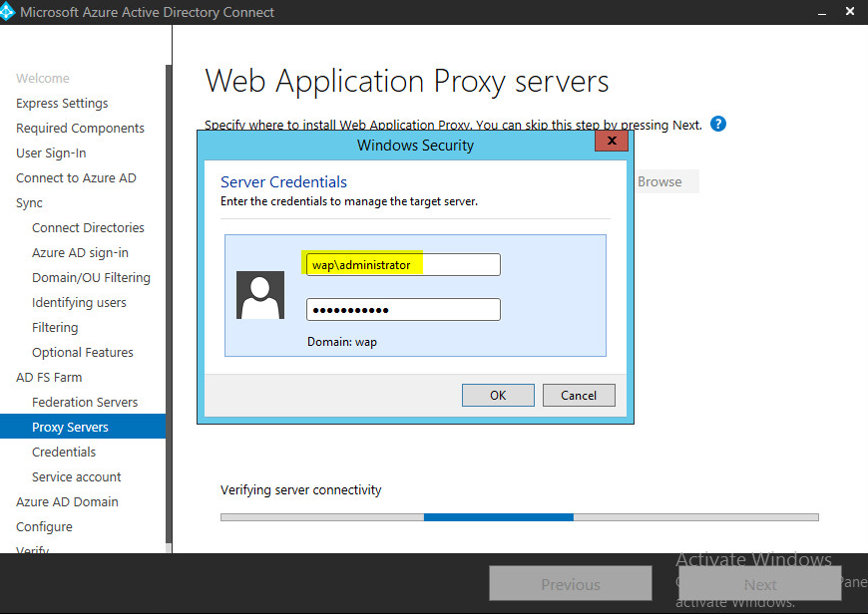The width and height of the screenshot is (868, 614).
Task: Click the Azure AD Connect title bar logo
Action: pyautogui.click(x=10, y=12)
